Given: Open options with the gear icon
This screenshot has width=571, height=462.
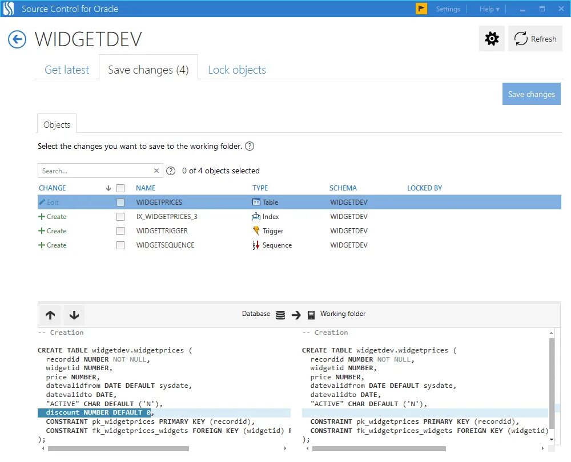Looking at the screenshot, I should 492,39.
